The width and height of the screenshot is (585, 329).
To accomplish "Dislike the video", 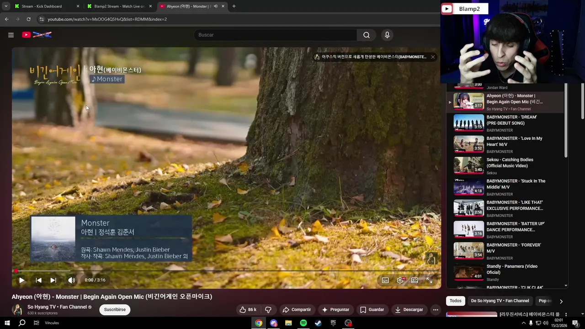I will click(268, 309).
